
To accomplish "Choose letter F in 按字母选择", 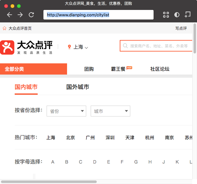I will coord(122,162).
